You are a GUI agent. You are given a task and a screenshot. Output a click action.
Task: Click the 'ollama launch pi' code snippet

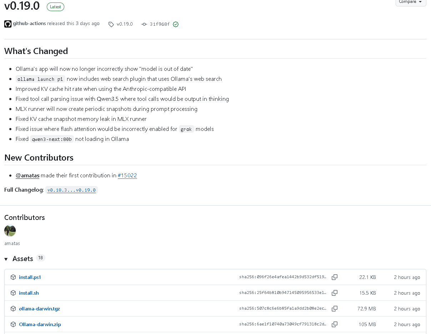41,79
